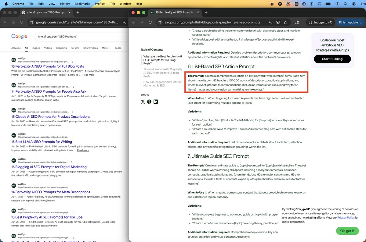
Task: Open '15 Claude AI SEO Prompts for Product Descriptions'
Action: coord(51,117)
